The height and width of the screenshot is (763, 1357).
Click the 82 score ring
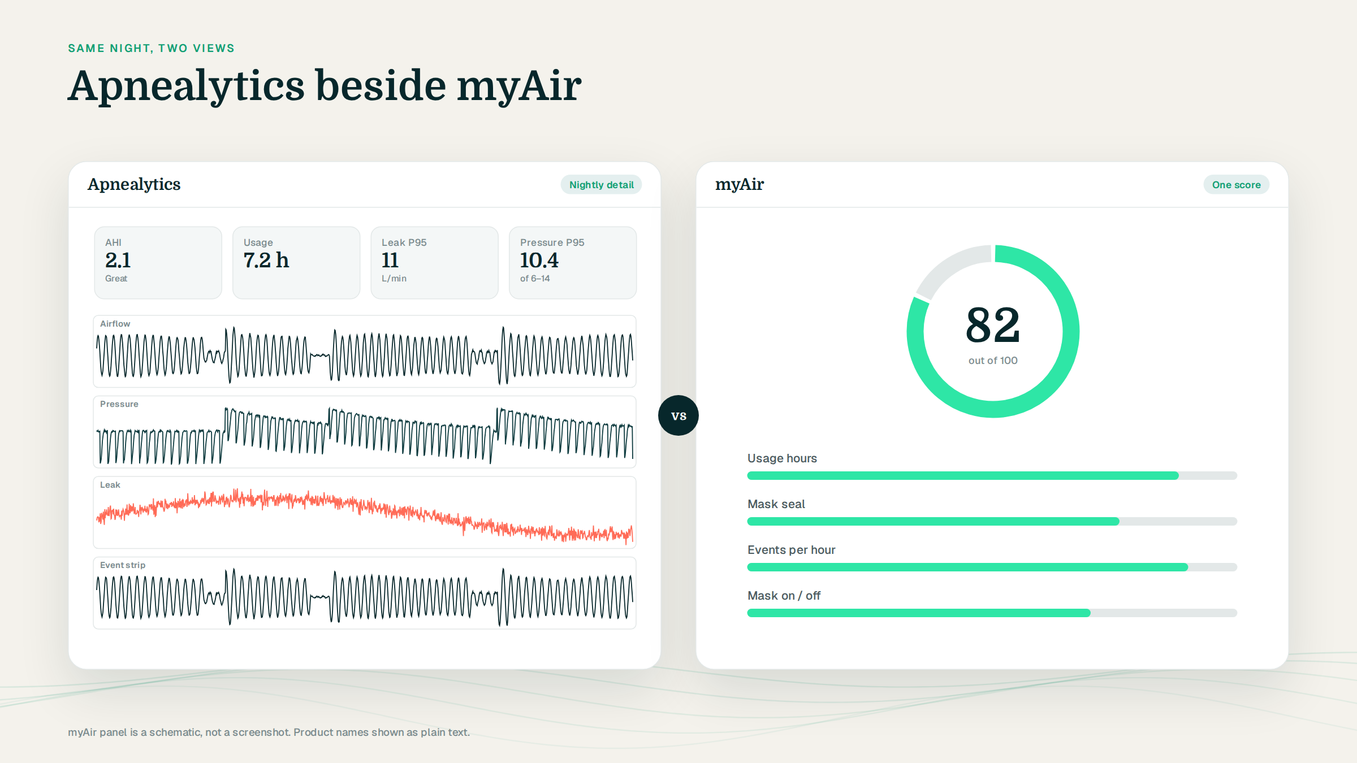click(x=993, y=331)
